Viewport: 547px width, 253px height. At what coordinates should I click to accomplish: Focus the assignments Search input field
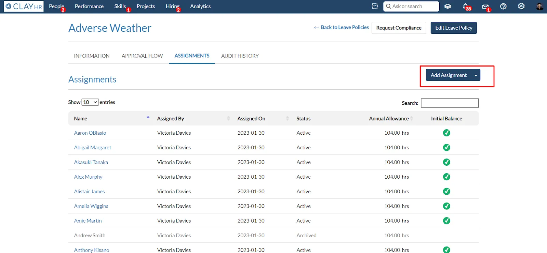coord(450,103)
